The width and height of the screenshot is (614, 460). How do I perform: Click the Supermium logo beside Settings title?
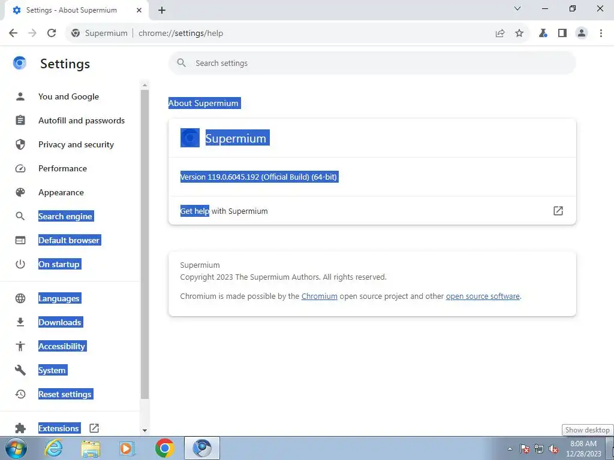(x=20, y=63)
